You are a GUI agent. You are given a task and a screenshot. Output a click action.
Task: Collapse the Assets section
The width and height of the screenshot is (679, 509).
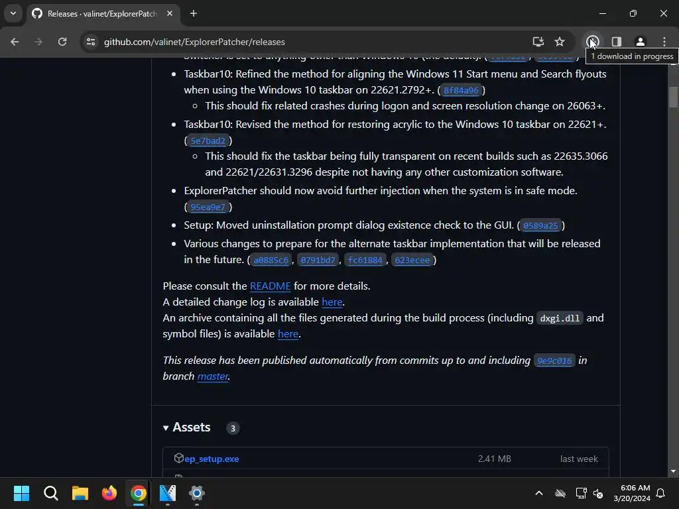coord(186,427)
